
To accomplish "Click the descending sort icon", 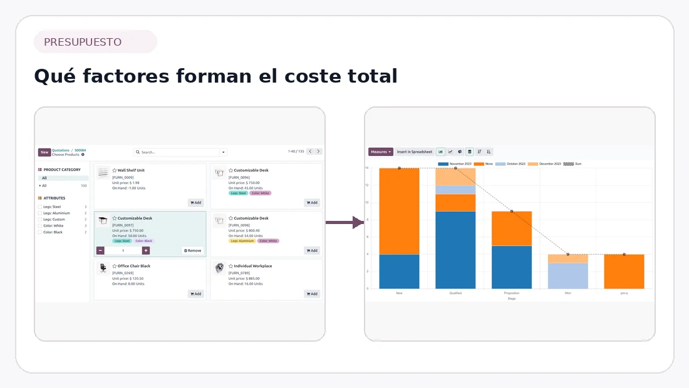I will point(479,152).
